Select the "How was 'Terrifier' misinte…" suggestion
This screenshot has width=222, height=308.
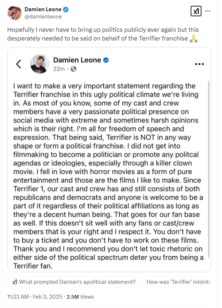[x=178, y=282]
